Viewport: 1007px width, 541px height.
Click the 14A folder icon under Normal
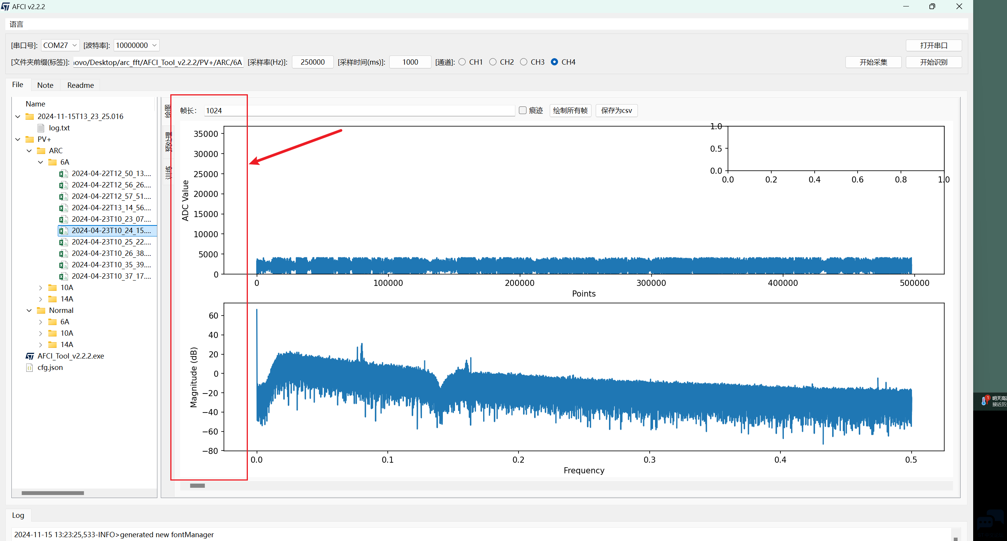click(x=52, y=344)
